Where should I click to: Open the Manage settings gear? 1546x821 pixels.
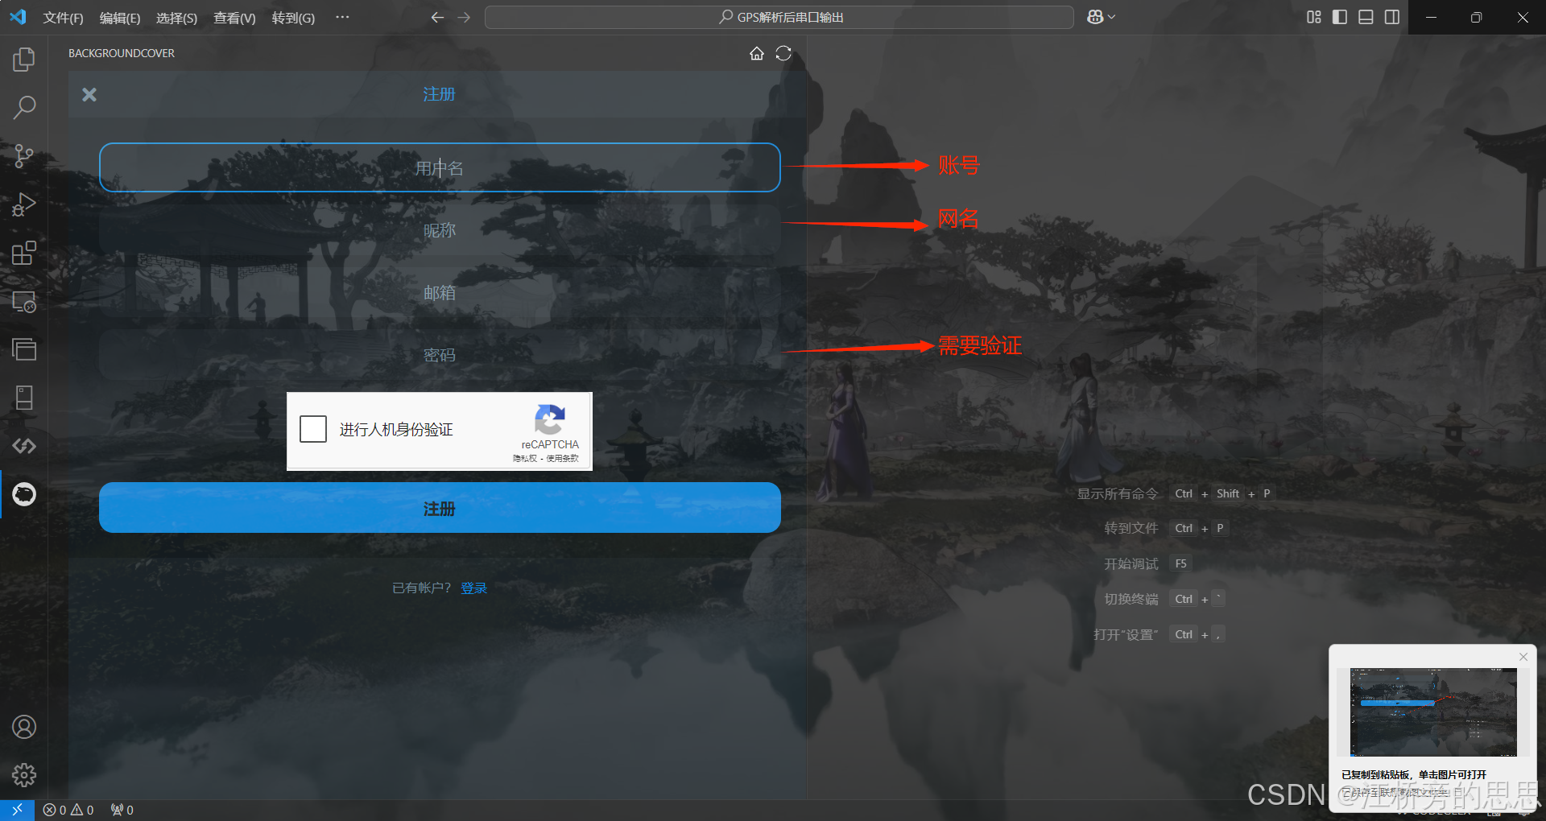click(x=24, y=775)
